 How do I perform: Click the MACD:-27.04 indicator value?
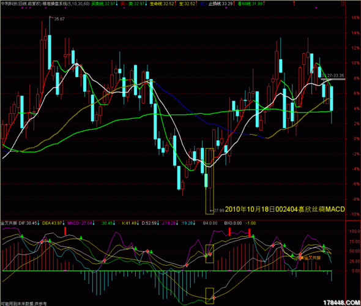click(80, 223)
